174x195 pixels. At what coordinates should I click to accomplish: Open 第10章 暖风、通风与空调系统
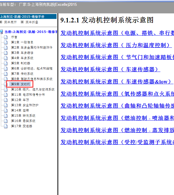[33, 89]
